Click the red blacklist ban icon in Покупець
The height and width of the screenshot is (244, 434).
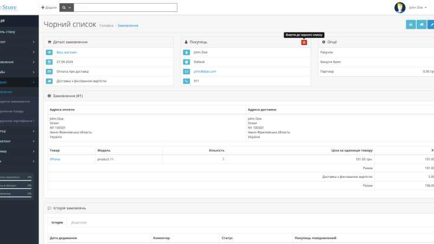[304, 42]
